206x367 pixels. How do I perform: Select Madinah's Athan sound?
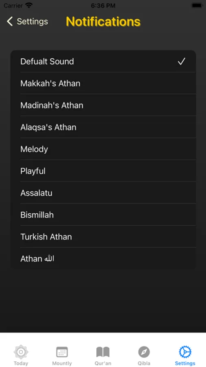pos(103,105)
